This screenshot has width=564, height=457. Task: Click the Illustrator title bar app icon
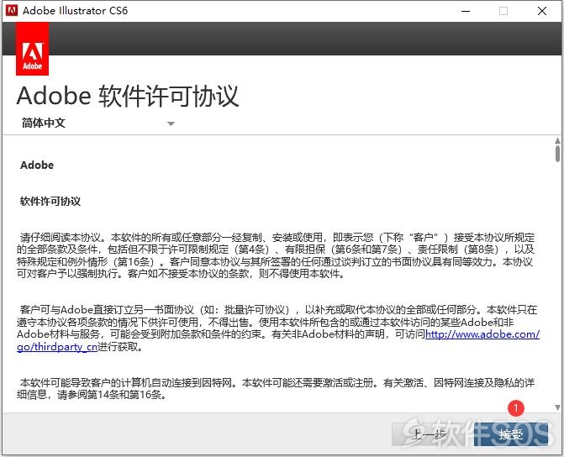coord(12,10)
